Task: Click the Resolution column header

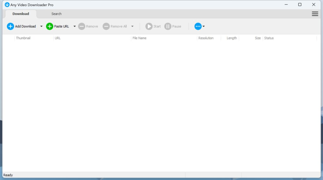Action: click(x=206, y=38)
